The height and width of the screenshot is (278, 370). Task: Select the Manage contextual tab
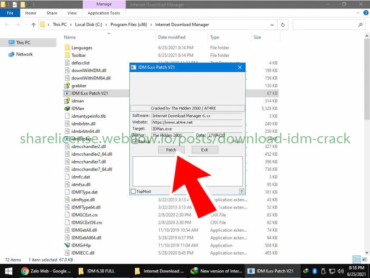click(x=104, y=4)
